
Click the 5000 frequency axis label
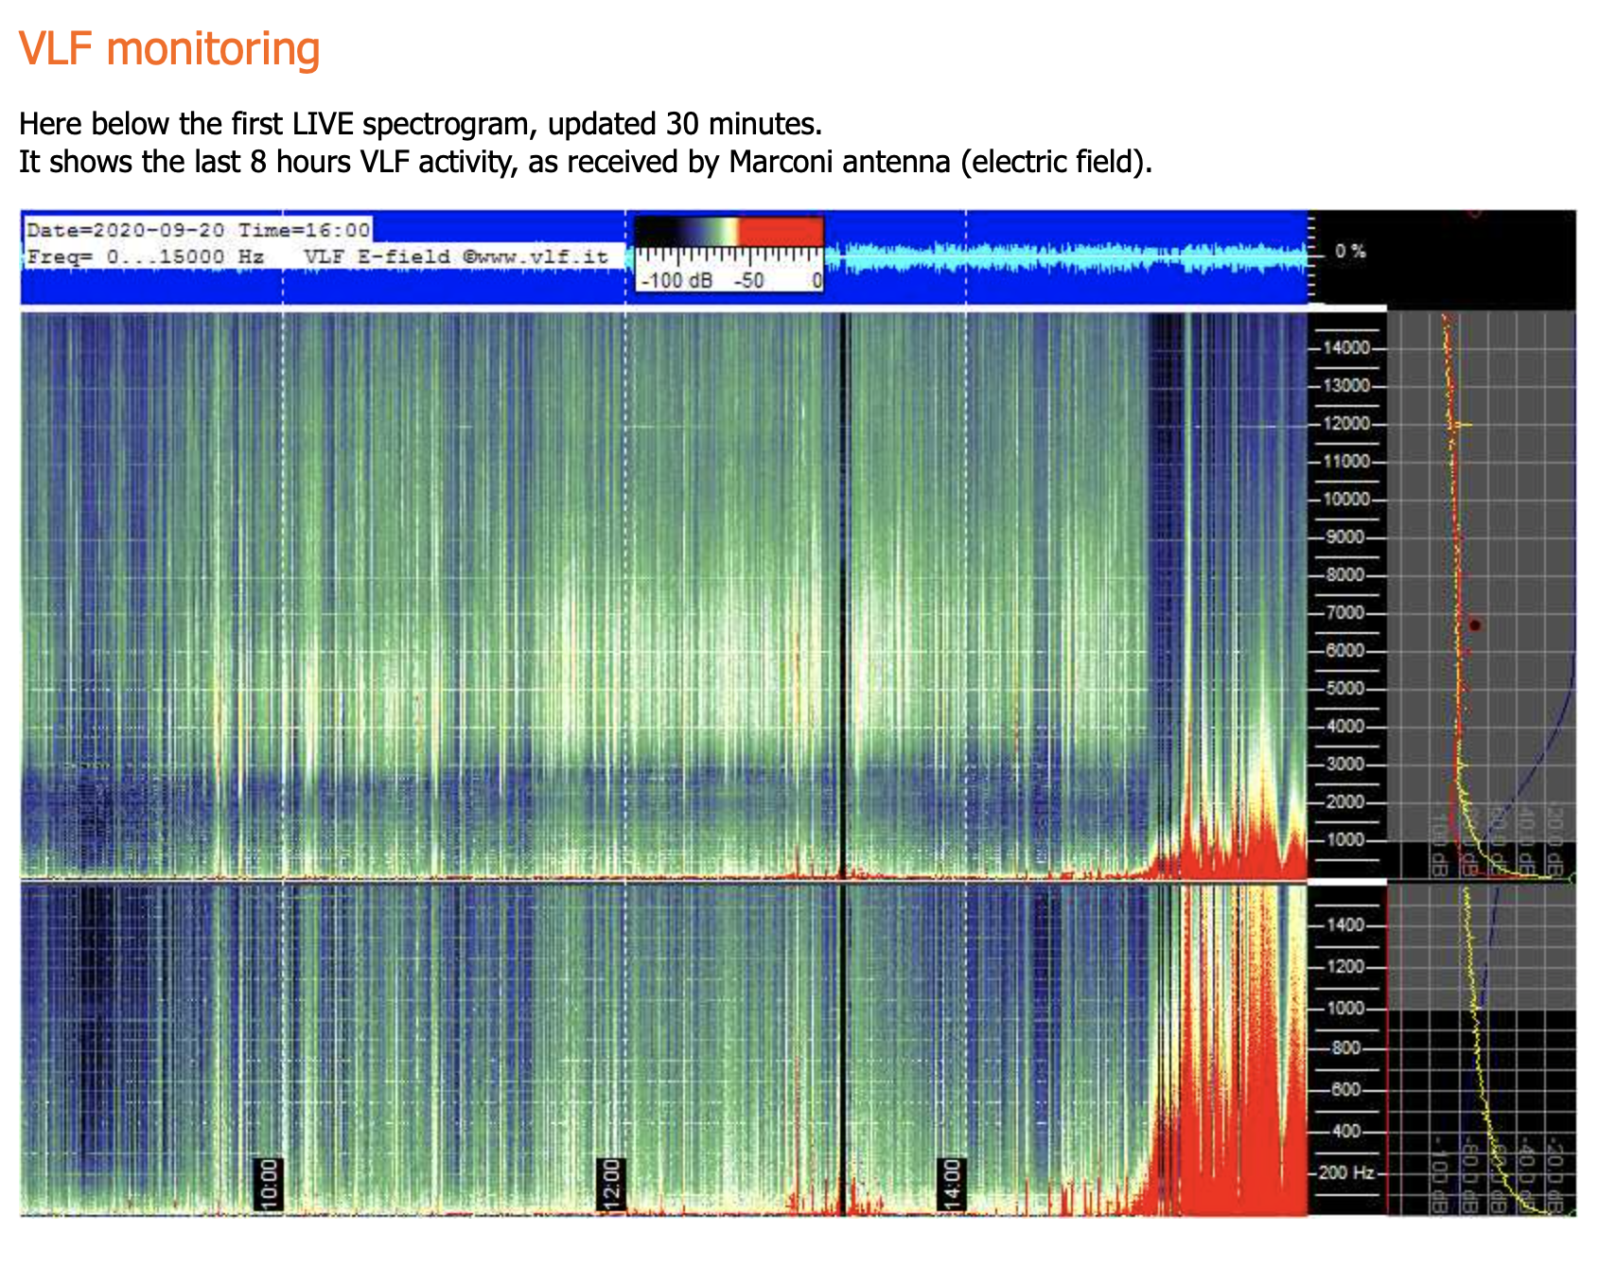click(1345, 689)
